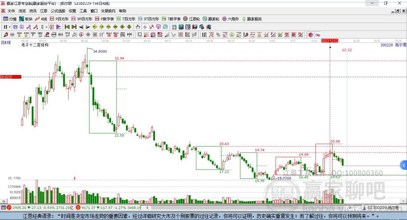Screen dimensions: 407x220
Task: Click the red 30.6237 price axis tag
Action: (x=11, y=77)
